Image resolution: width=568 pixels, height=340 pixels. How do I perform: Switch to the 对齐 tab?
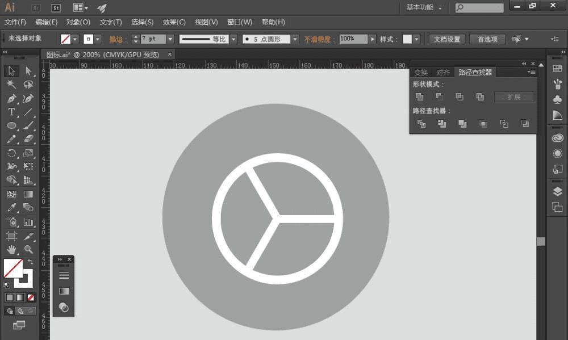[442, 73]
